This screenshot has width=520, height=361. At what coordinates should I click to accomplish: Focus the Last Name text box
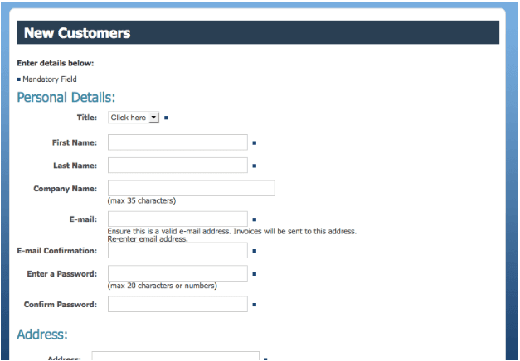tap(177, 166)
